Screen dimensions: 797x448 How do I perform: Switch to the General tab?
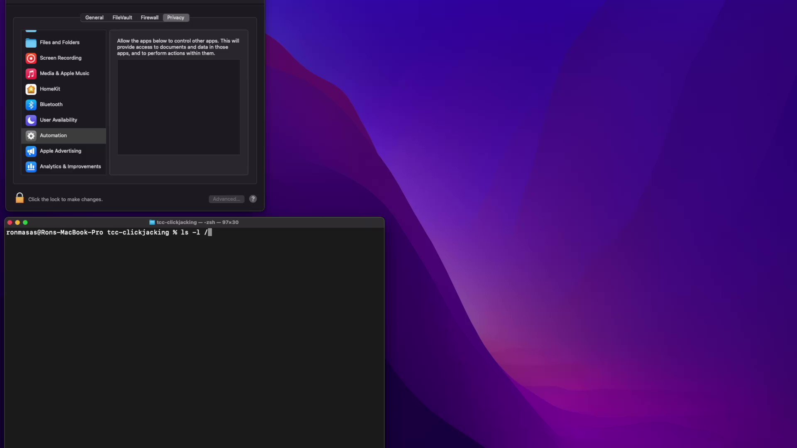click(x=94, y=18)
